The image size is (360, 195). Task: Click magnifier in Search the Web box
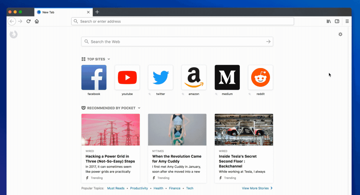(x=86, y=41)
